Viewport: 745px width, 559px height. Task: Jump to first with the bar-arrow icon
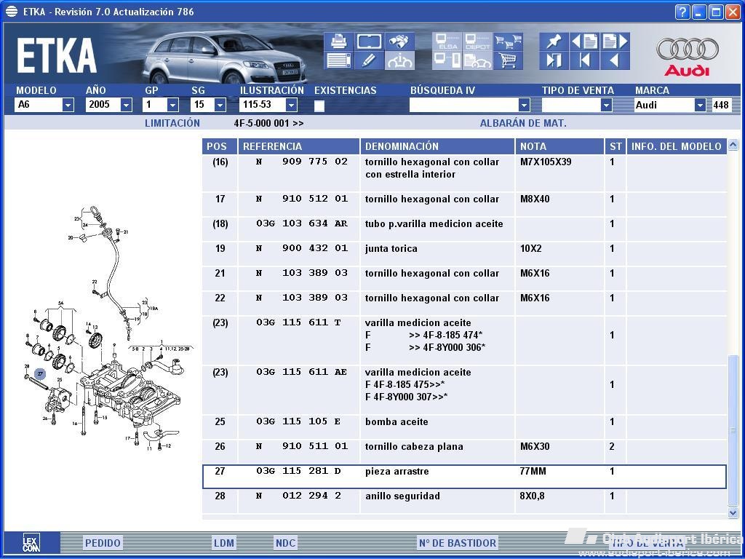(x=584, y=60)
